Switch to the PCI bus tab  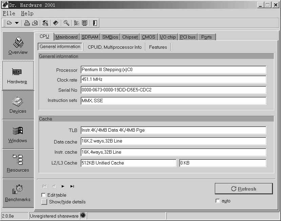pos(188,37)
